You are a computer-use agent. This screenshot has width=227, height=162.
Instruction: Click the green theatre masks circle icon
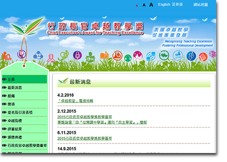click(164, 55)
